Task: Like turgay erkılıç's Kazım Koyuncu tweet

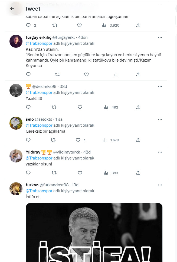Action: (86, 74)
